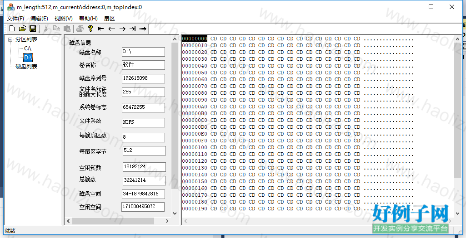The image size is (466, 238).
Task: Click hex view horizontal scroll-left arrow
Action: (x=186, y=221)
